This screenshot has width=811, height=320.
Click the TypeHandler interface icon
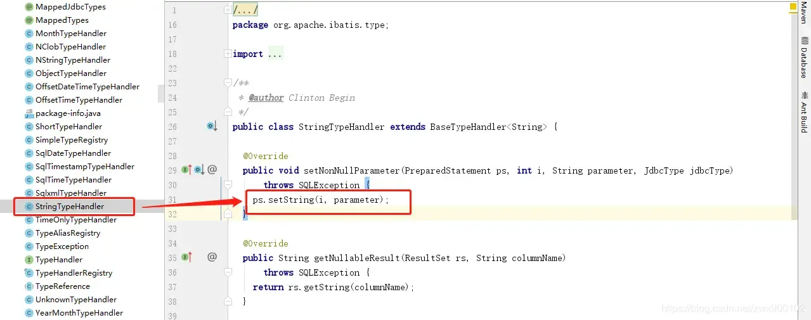pos(29,260)
